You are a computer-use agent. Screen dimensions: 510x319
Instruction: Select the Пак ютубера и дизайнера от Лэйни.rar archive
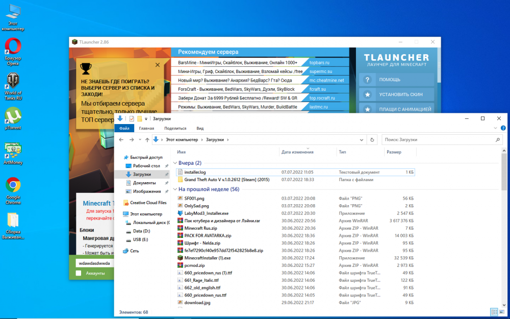222,220
